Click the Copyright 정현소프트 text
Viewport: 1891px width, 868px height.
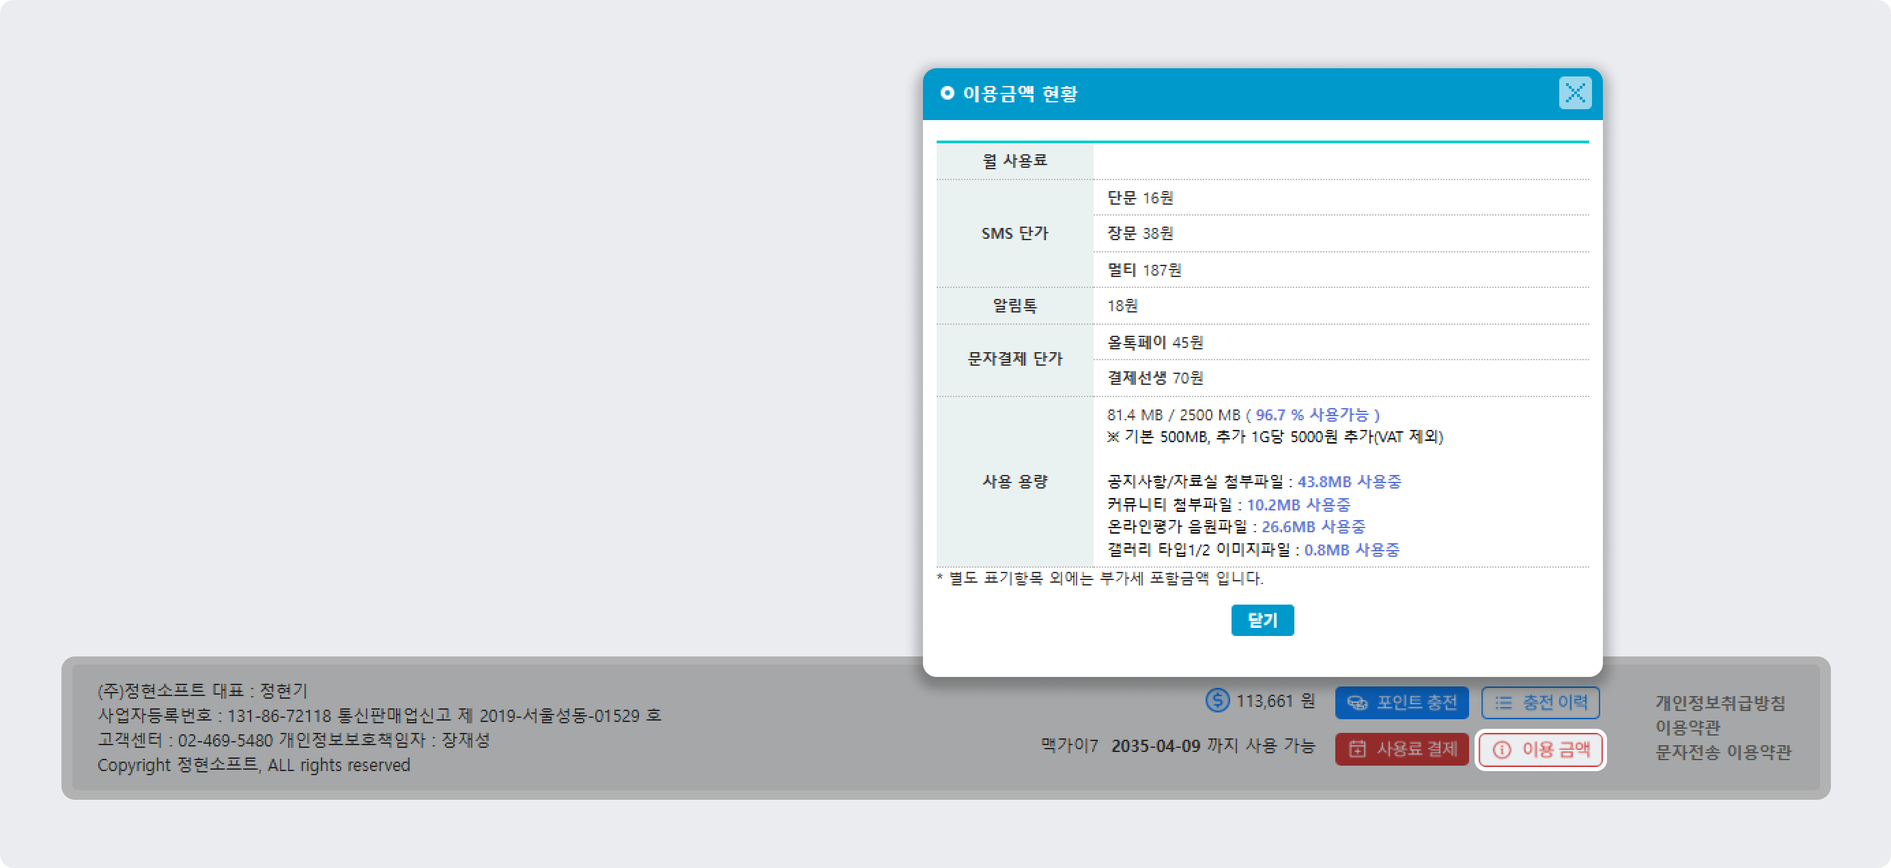click(253, 765)
